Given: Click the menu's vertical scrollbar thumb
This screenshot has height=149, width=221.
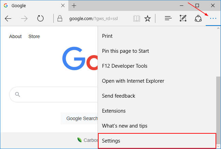Looking at the screenshot, I should click(x=218, y=110).
